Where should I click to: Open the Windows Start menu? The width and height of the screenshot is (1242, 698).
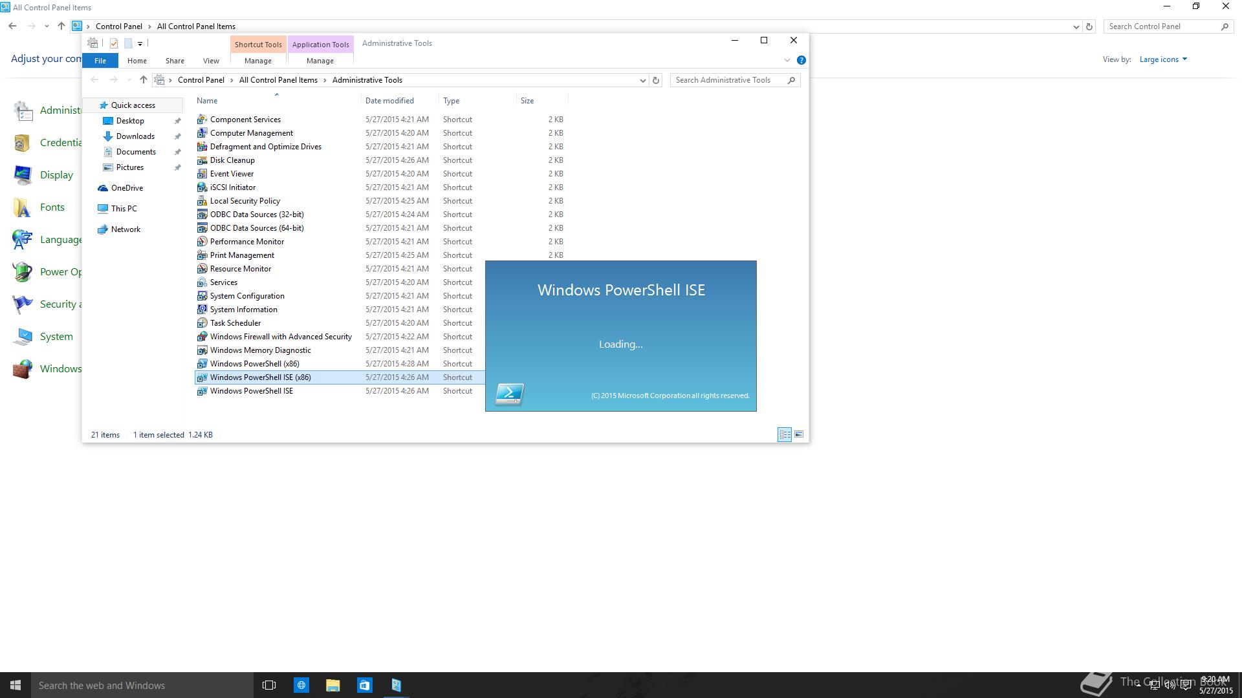click(x=16, y=685)
